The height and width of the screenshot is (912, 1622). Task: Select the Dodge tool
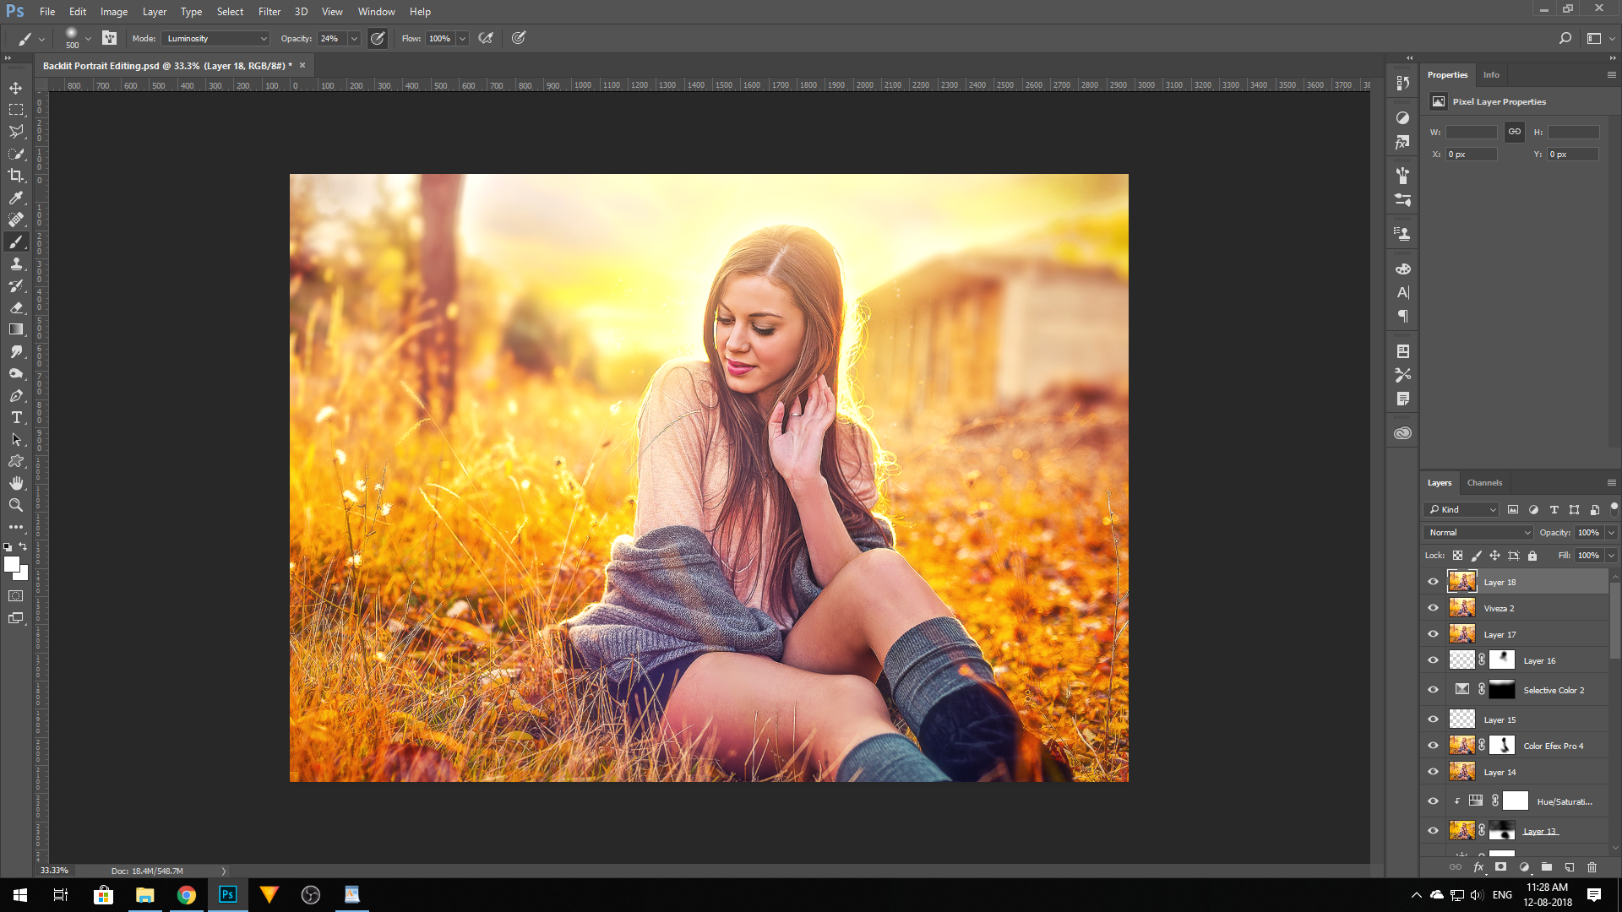[16, 373]
